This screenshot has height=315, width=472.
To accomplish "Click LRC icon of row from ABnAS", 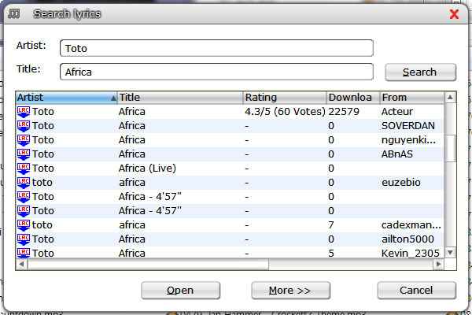I will click(24, 154).
